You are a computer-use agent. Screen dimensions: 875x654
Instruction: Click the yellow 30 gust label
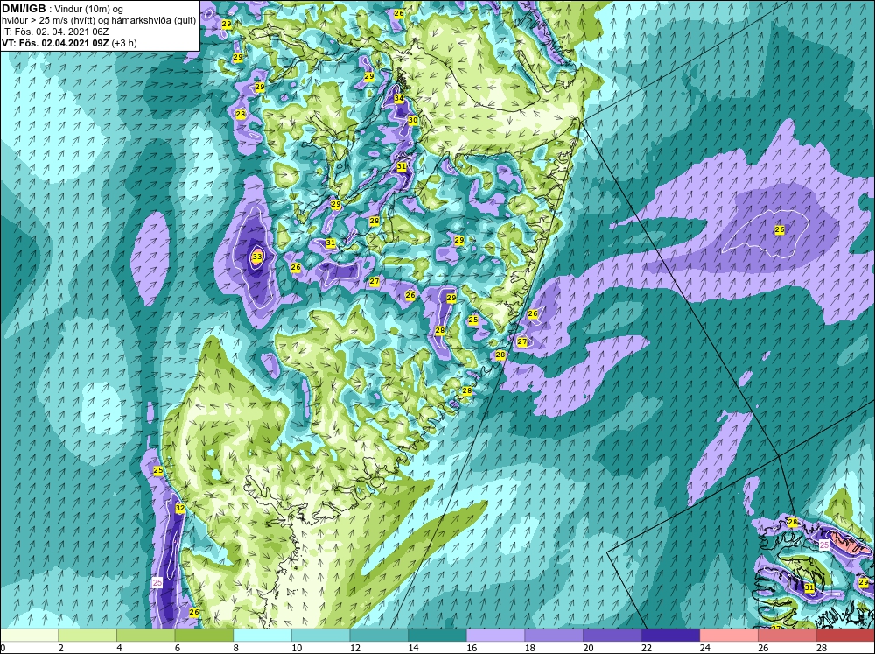[x=413, y=120]
